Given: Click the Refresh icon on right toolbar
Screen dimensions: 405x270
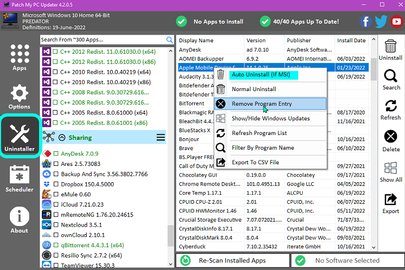Looking at the screenshot, I should tap(391, 106).
